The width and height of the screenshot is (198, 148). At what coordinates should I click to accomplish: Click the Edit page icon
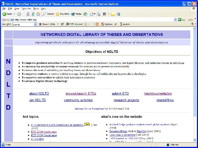pos(105,14)
